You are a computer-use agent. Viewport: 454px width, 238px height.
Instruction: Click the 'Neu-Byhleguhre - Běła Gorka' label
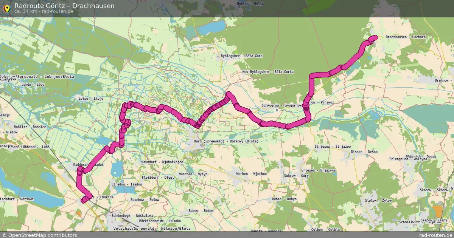268,71
